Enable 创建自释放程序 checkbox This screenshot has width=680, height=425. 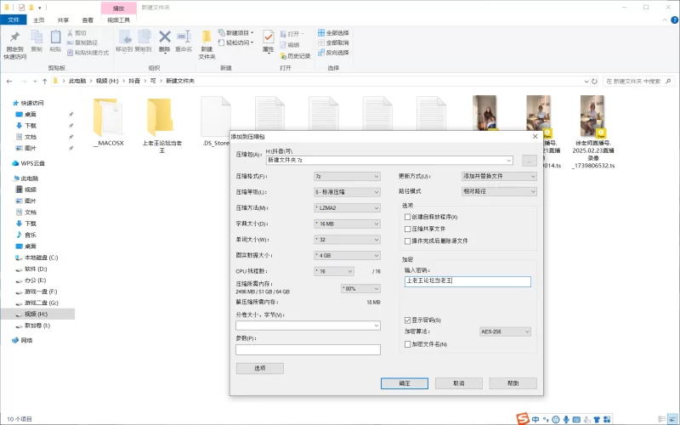[408, 218]
